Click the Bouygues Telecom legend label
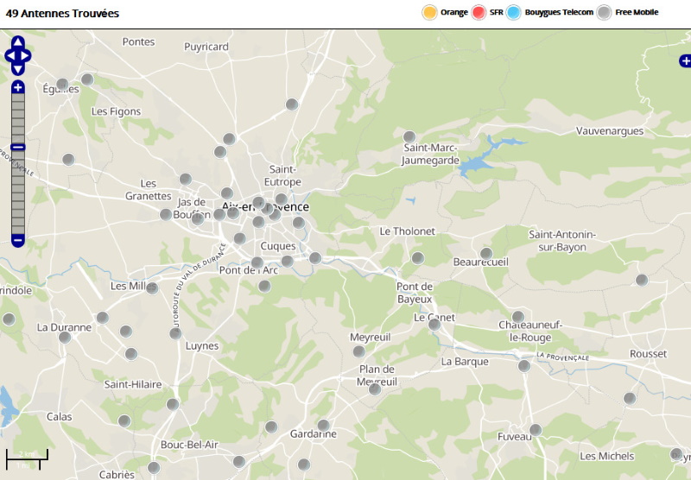691x480 pixels. (559, 12)
